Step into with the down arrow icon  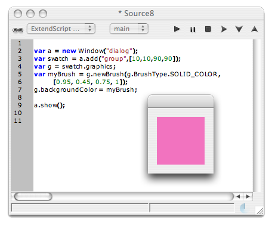(239, 29)
